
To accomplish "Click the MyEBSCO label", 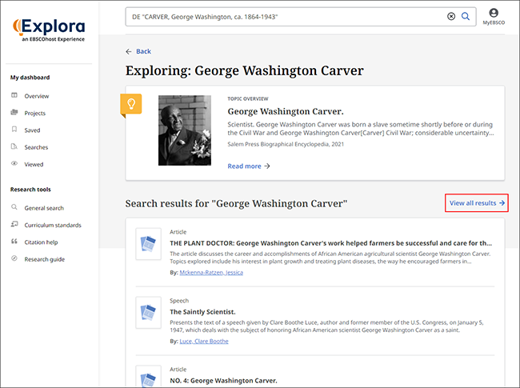I will (494, 22).
